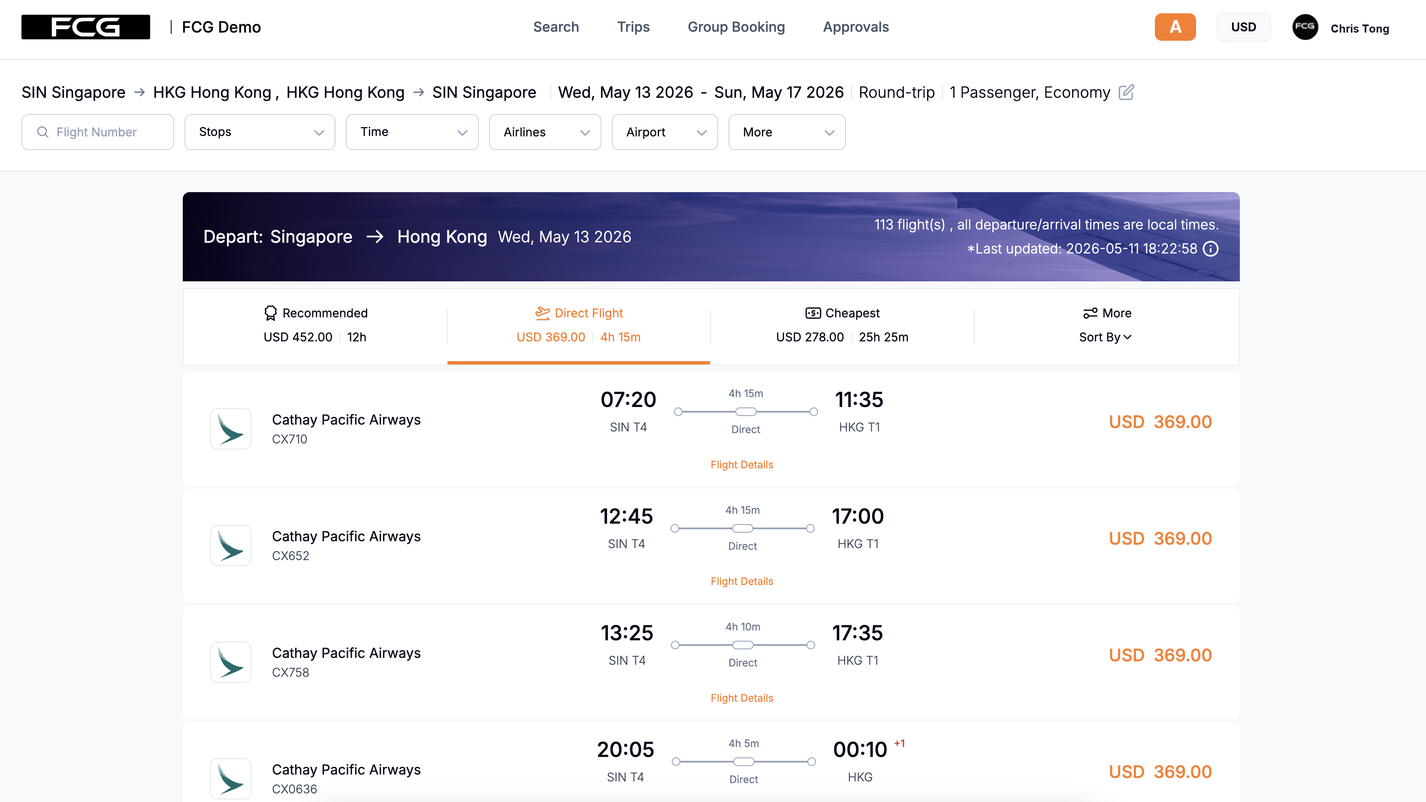
Task: Switch to the Recommended tab
Action: tap(315, 326)
